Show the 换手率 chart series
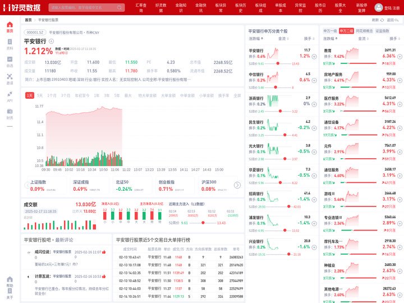The image size is (404, 303). coord(224,95)
